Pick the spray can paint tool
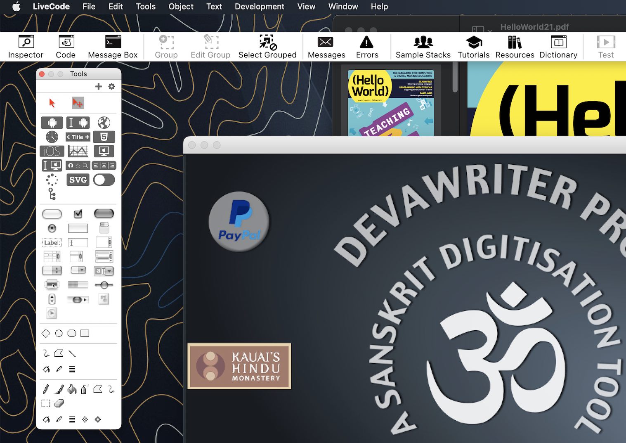Viewport: 626px width, 443px height. pyautogui.click(x=84, y=389)
